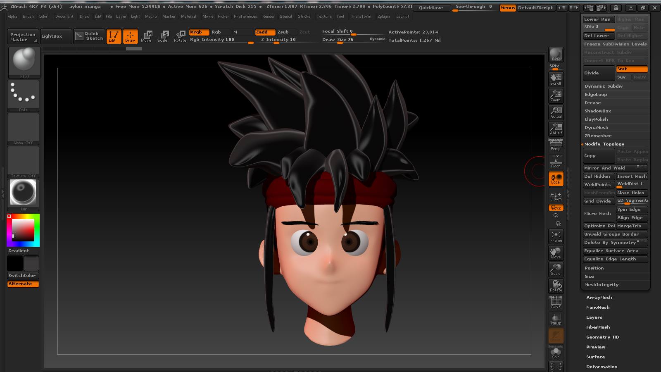
Task: Pick a color in the color picker square
Action: (x=23, y=230)
